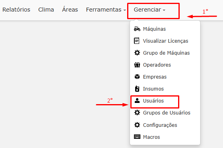Select the Configurações menu option
The image size is (223, 148).
click(x=165, y=125)
